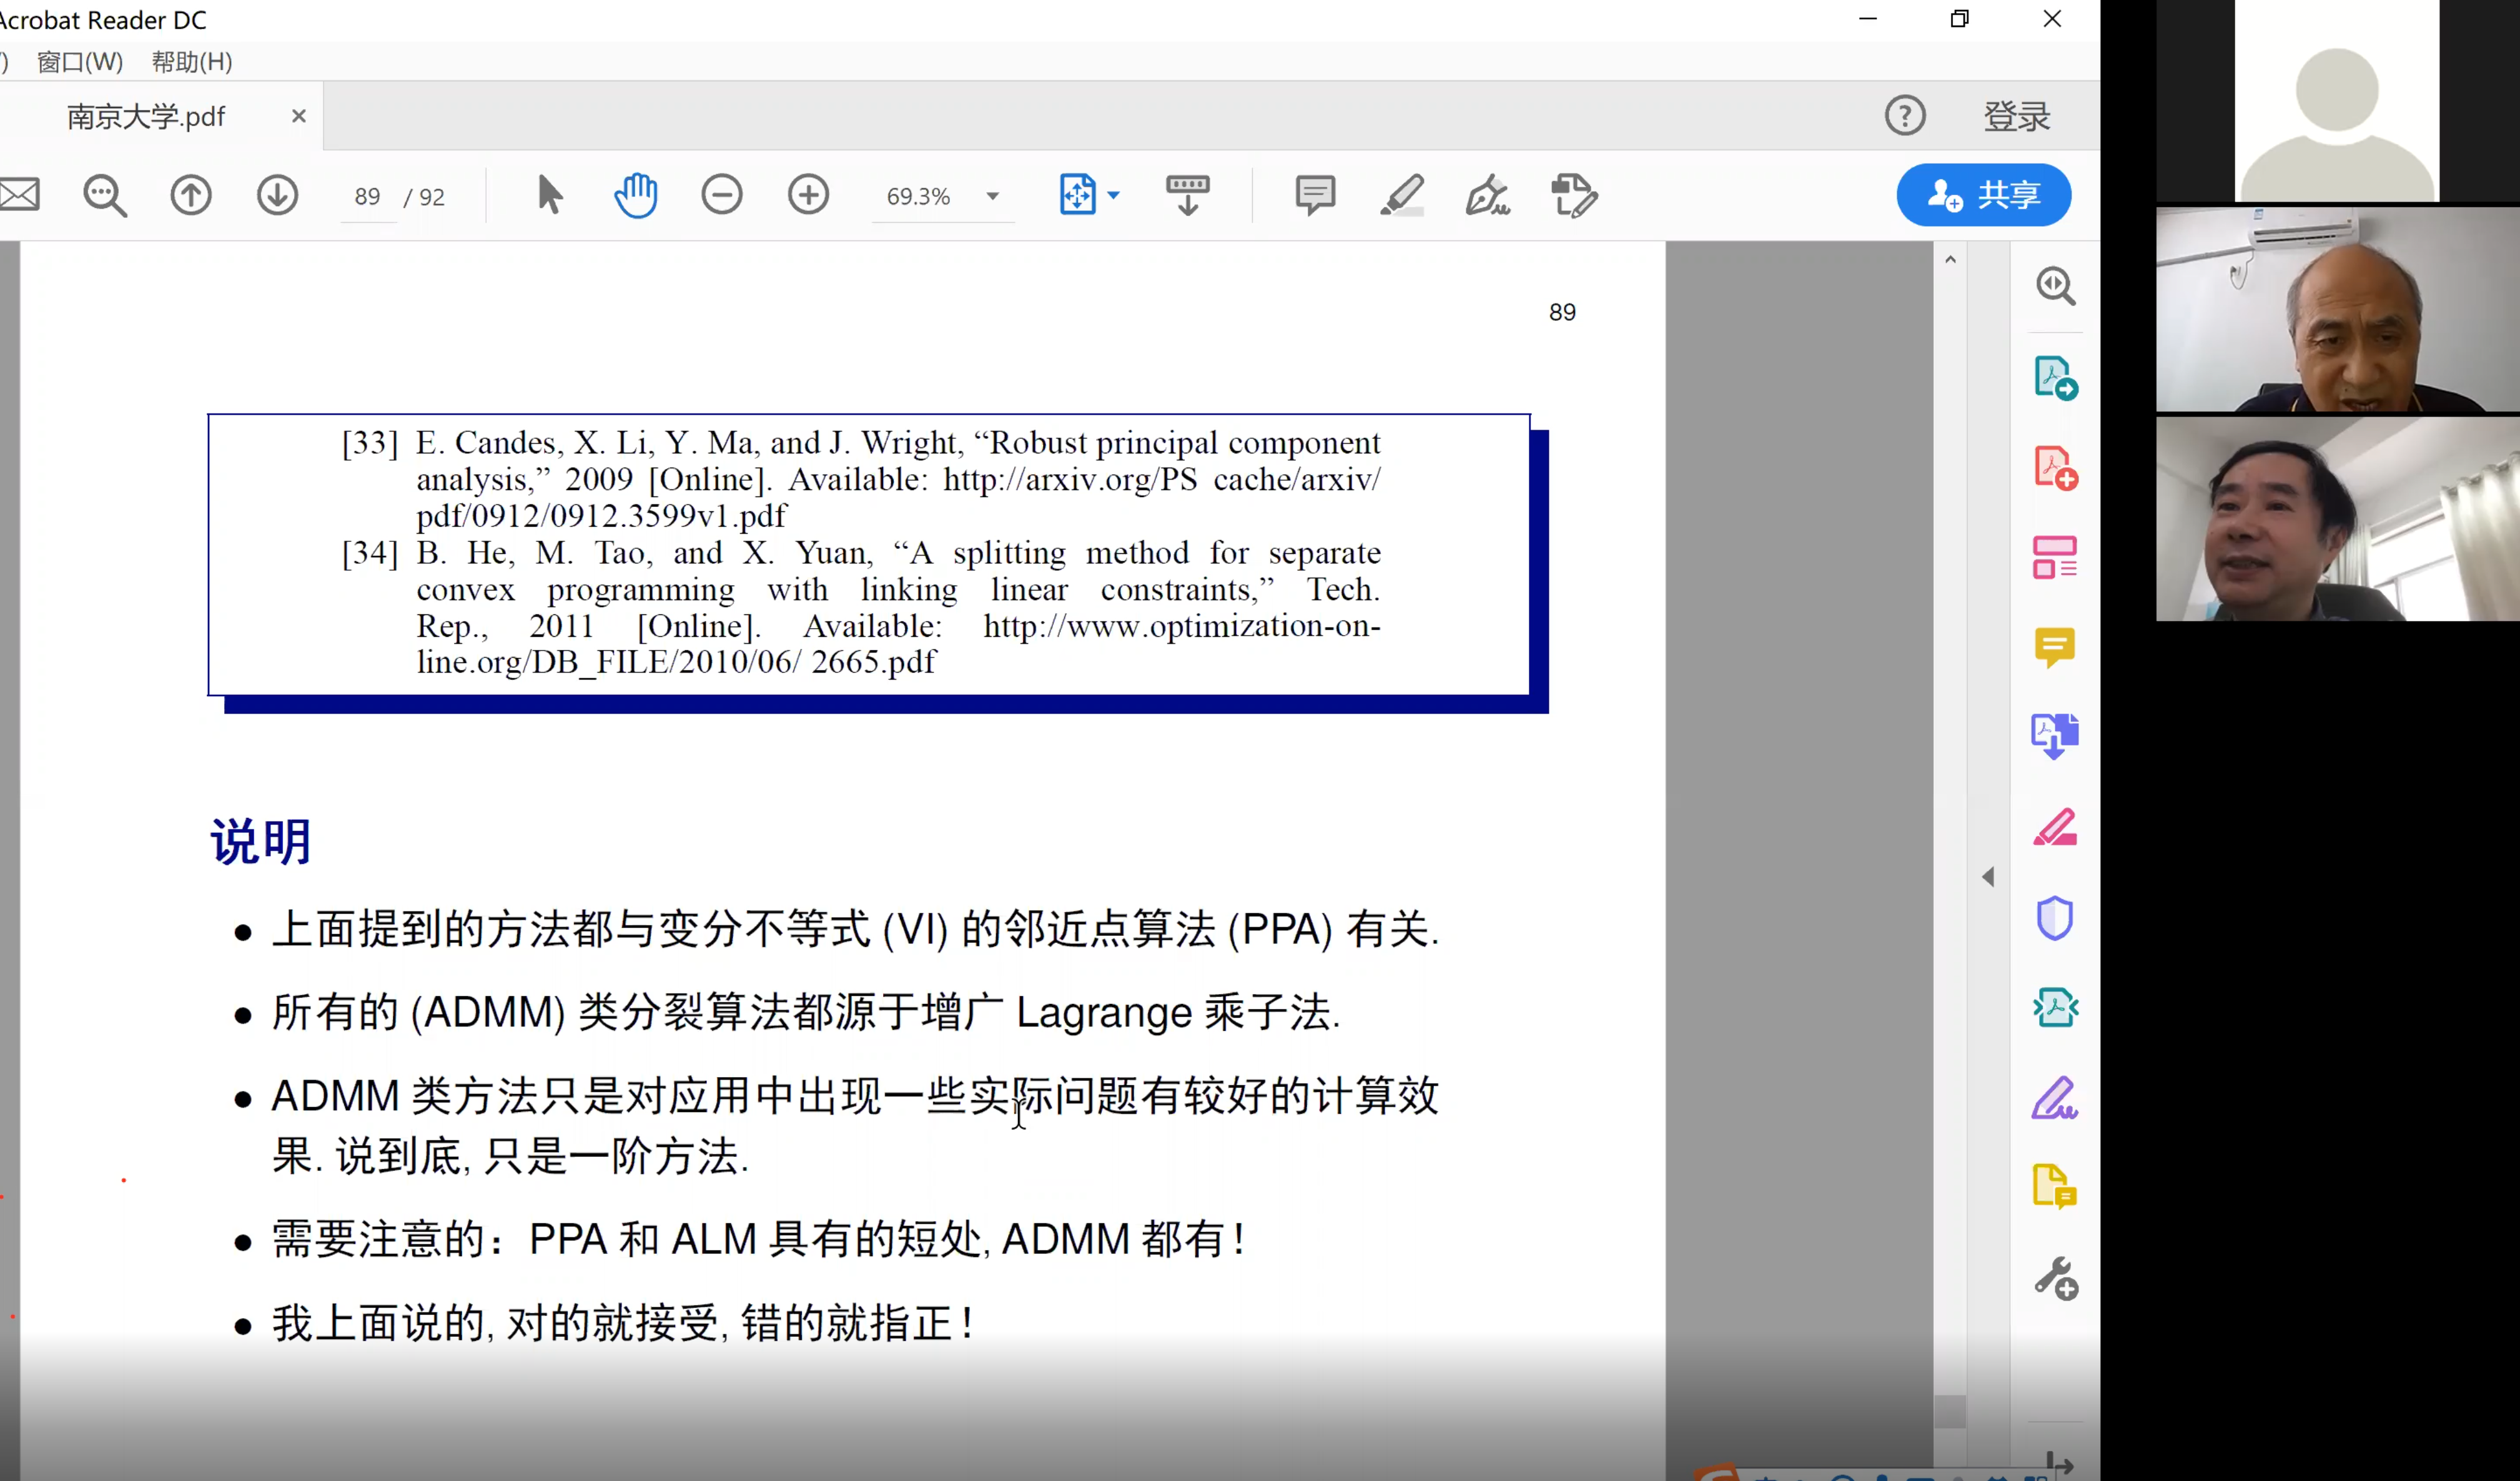
Task: Select the highlighter pen tool
Action: (x=1401, y=195)
